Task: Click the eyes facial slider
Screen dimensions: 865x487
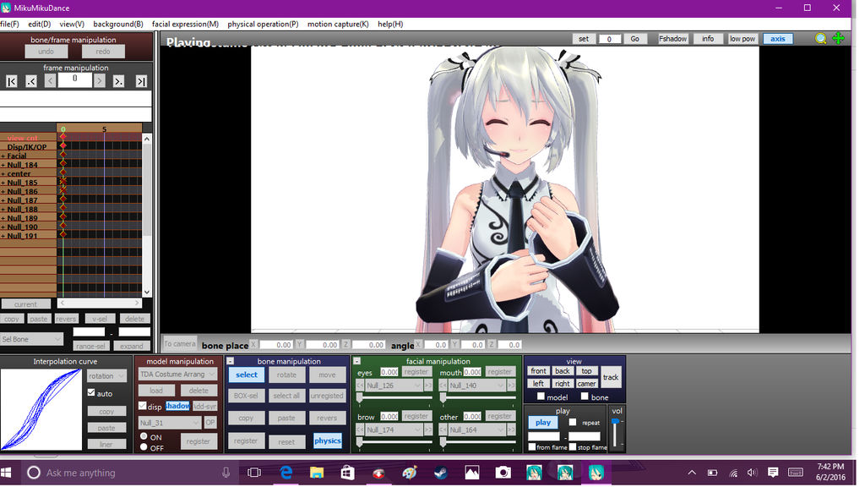Action: (394, 397)
